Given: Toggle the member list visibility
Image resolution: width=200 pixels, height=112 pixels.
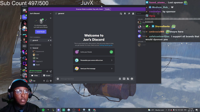Looking at the screenshot, I should (x=133, y=13).
